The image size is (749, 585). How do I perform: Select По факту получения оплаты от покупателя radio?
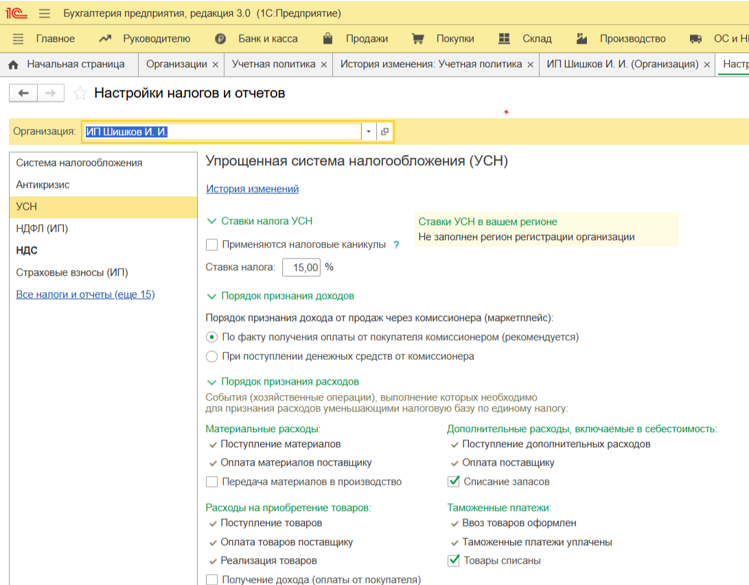211,337
